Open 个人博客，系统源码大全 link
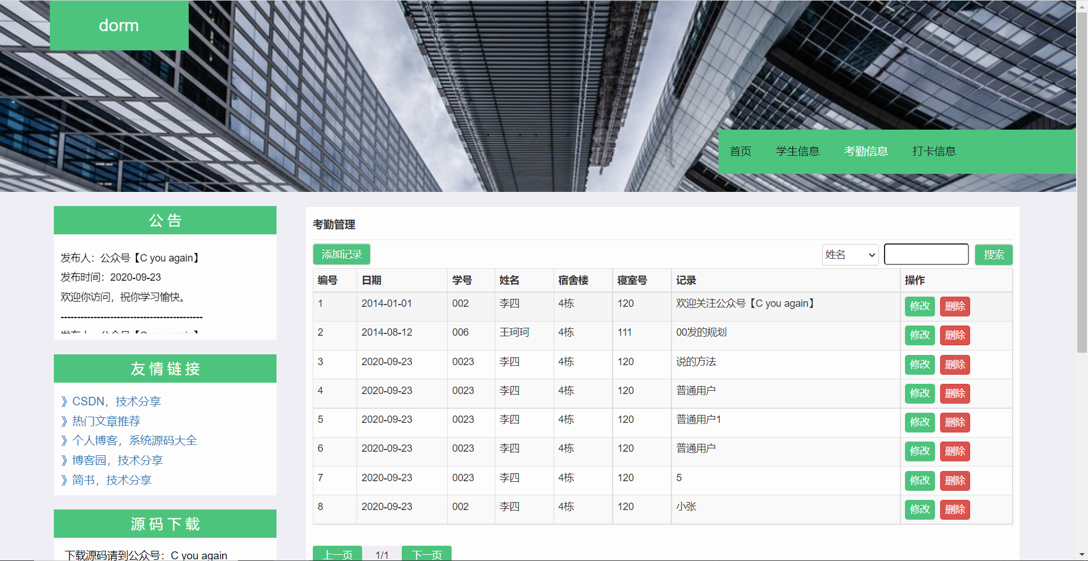 [134, 440]
